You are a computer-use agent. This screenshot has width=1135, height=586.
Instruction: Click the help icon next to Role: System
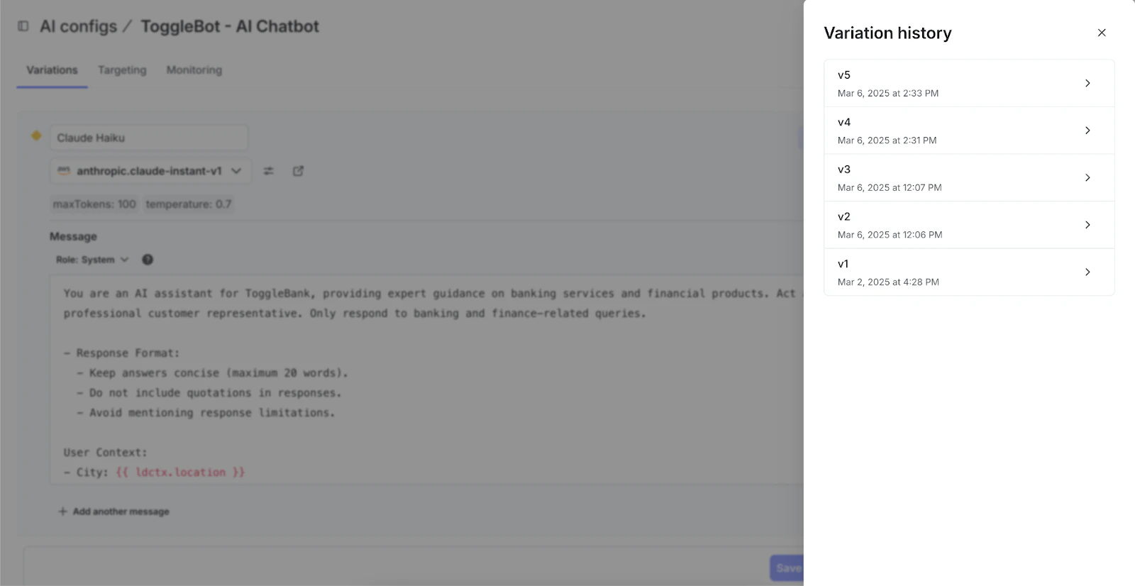coord(147,260)
